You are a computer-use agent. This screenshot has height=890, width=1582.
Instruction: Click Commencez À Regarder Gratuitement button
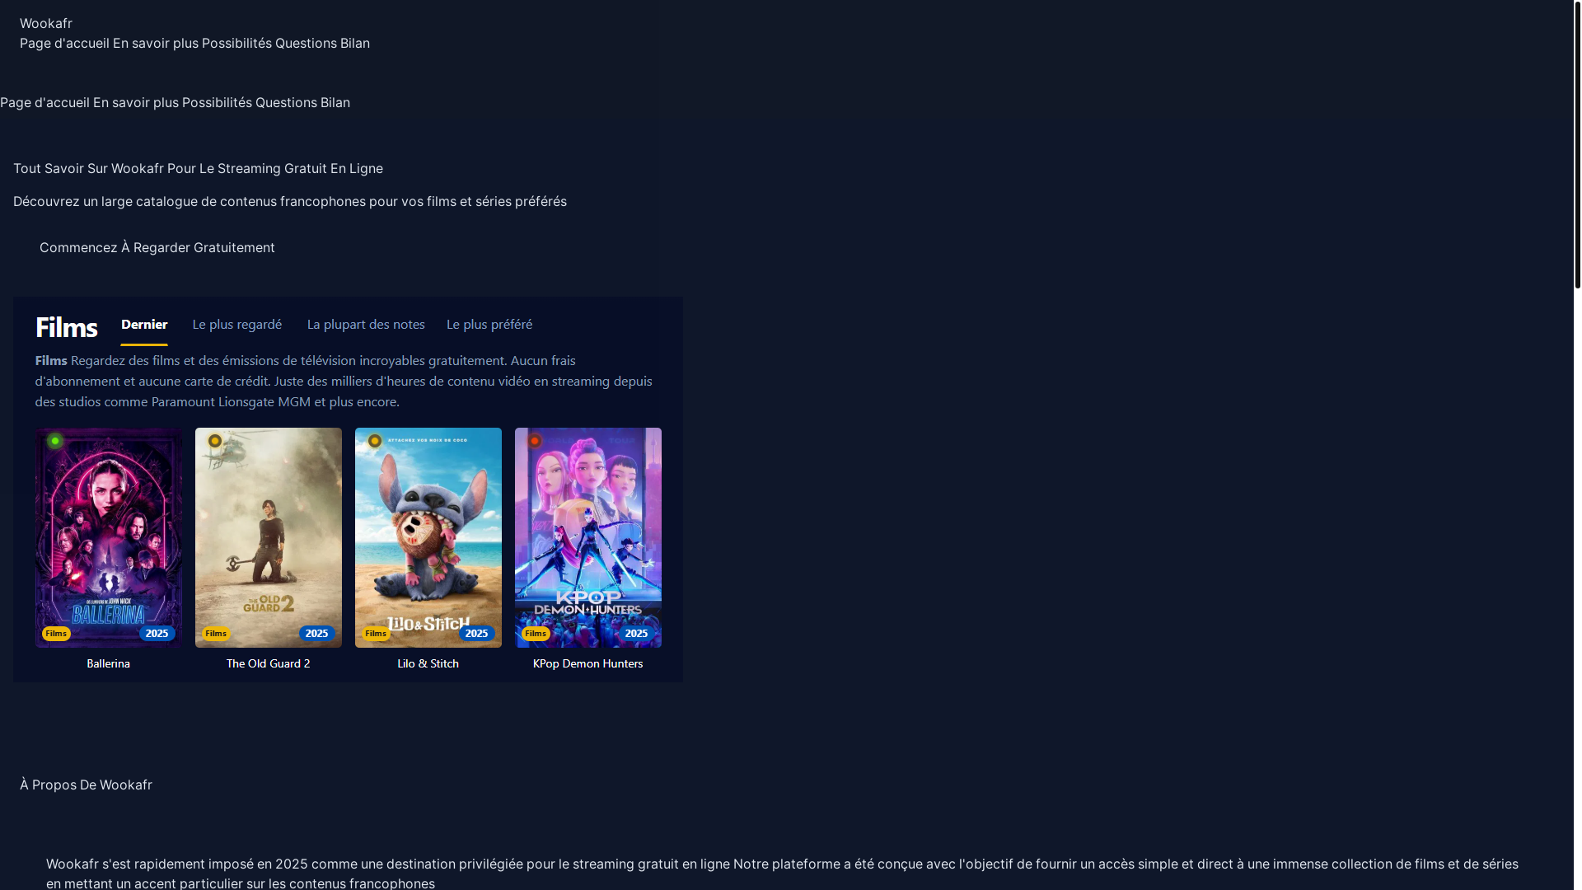[157, 247]
